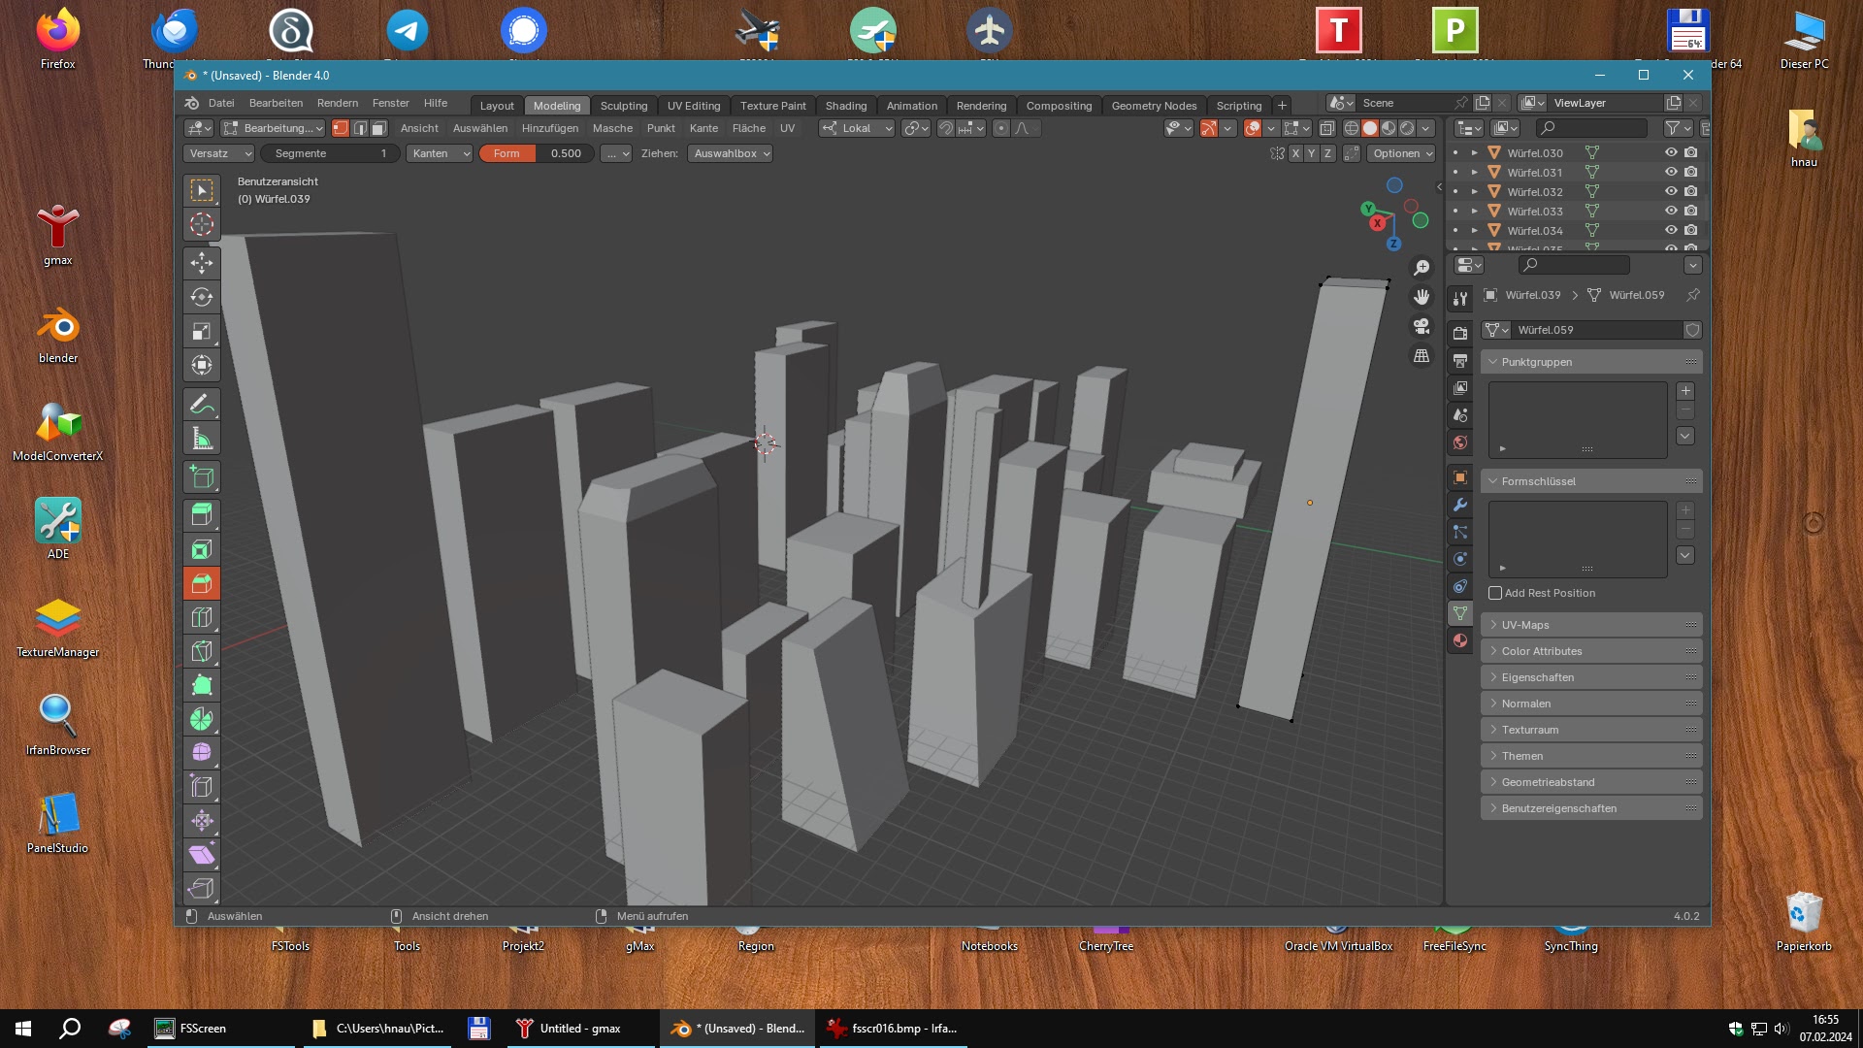The image size is (1863, 1048).
Task: Expand the Color Attributes panel
Action: [x=1591, y=651]
